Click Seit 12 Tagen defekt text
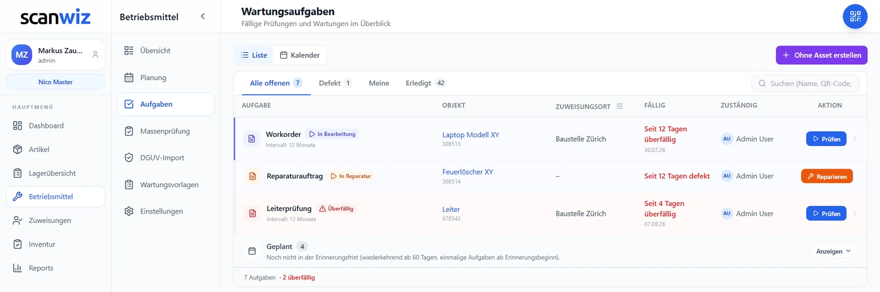Image resolution: width=880 pixels, height=292 pixels. click(677, 176)
